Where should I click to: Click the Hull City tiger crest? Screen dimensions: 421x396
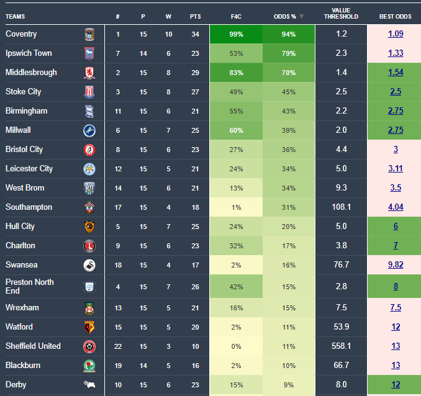pyautogui.click(x=89, y=227)
